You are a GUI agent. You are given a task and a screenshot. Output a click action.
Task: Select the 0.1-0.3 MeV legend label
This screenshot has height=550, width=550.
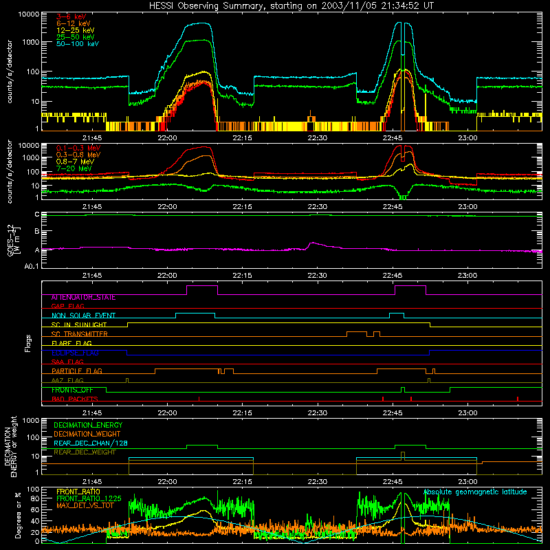78,148
